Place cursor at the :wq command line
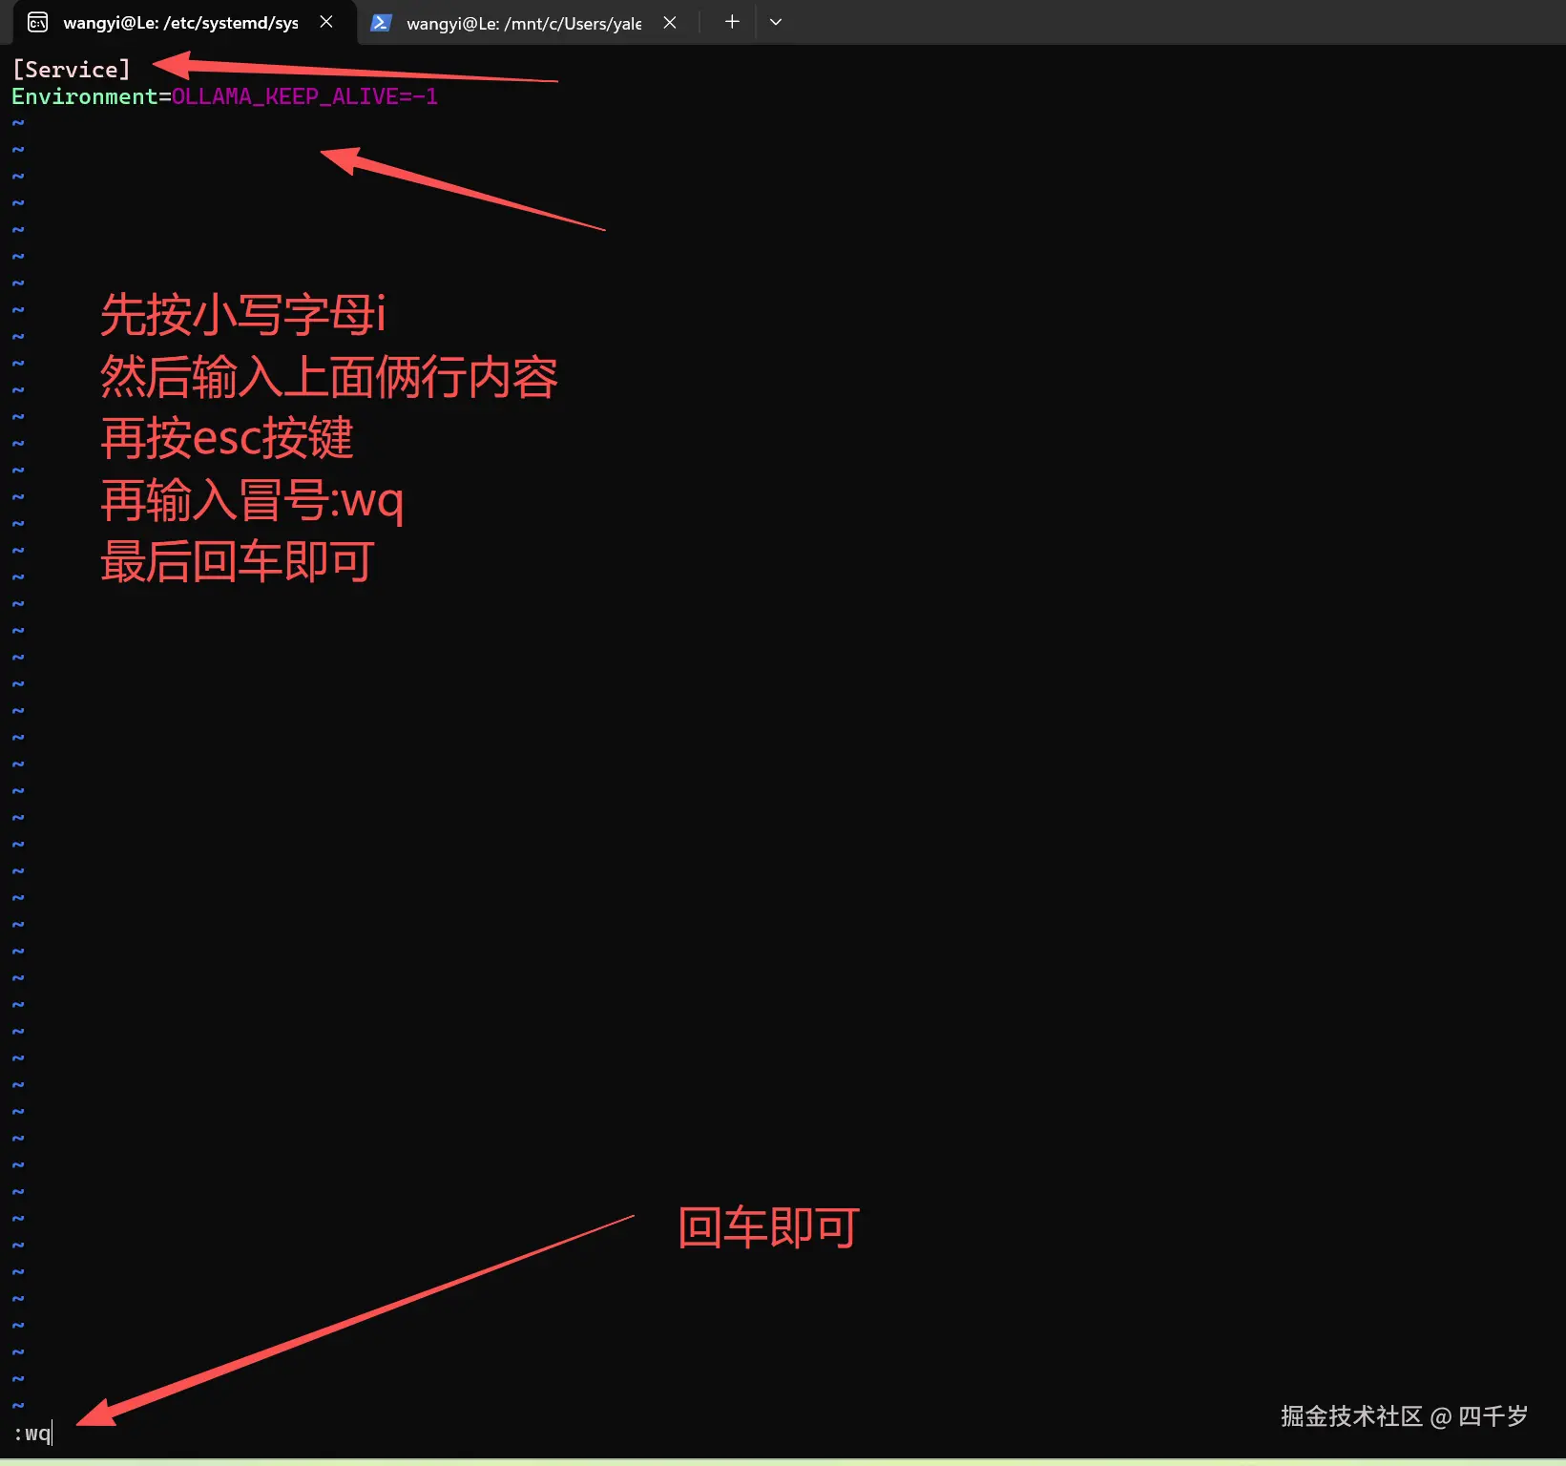Viewport: 1566px width, 1466px height. 31,1433
